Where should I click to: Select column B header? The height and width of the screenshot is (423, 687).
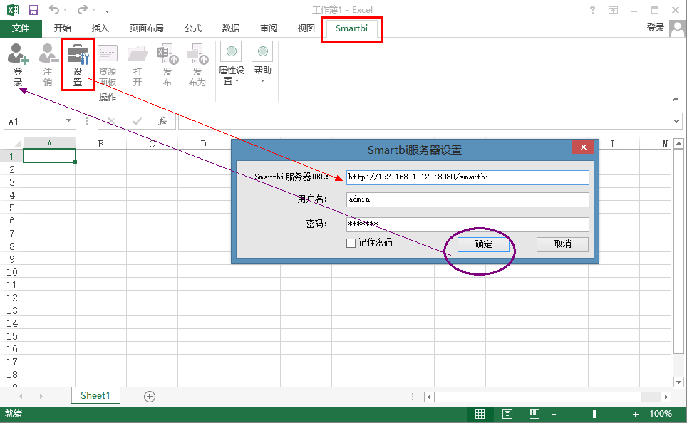click(100, 144)
